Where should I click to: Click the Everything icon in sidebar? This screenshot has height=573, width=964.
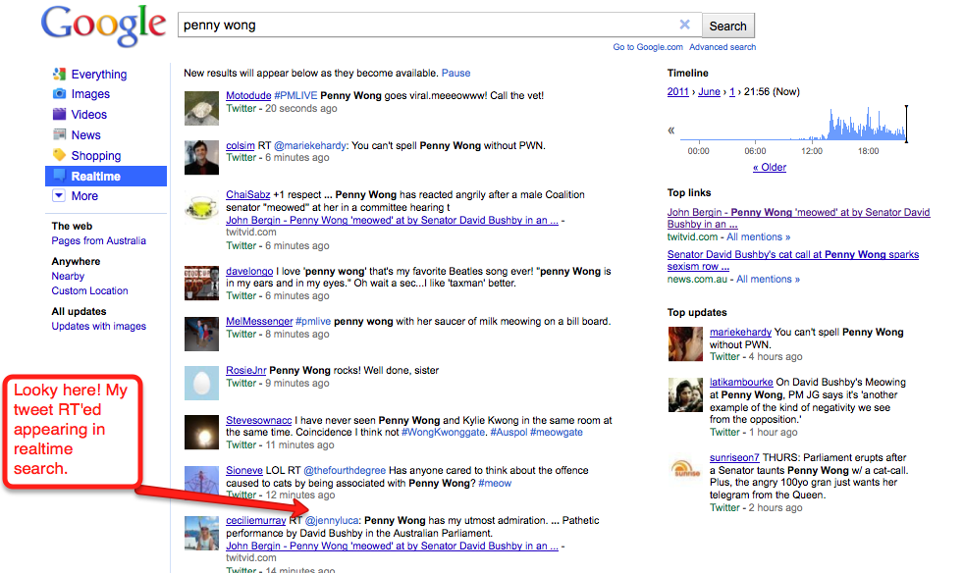pos(59,74)
